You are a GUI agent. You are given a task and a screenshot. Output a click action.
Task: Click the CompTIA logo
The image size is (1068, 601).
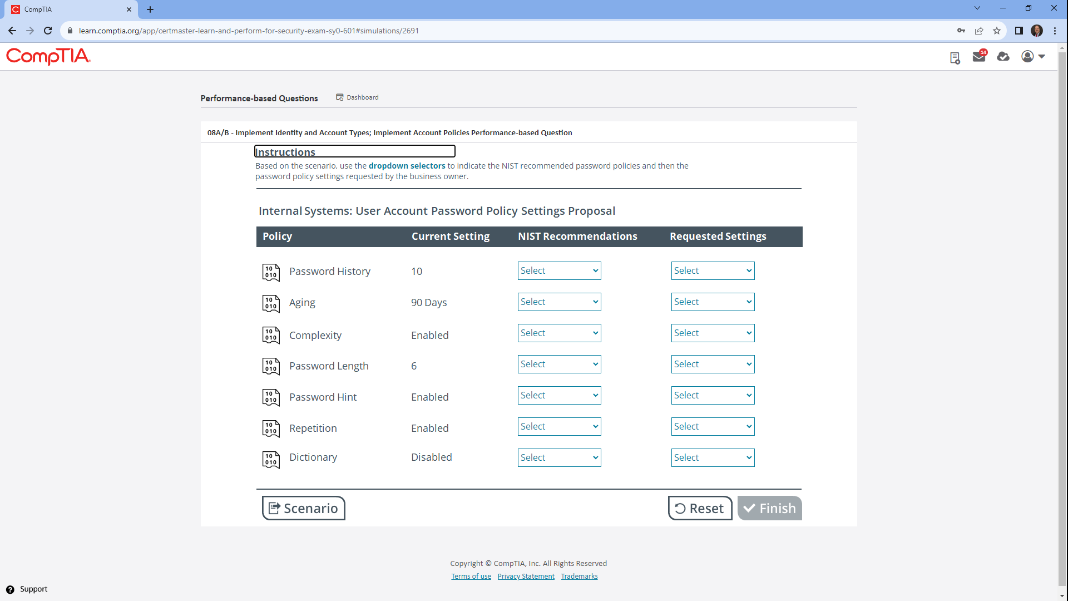coord(48,56)
